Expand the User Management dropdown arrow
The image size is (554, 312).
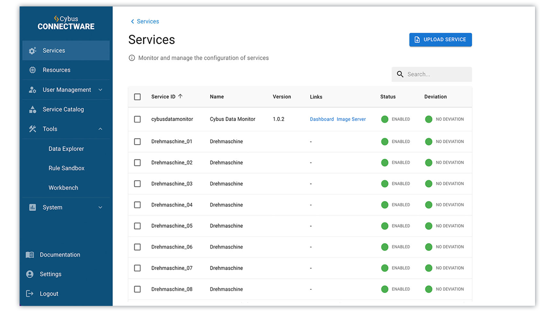[x=100, y=90]
